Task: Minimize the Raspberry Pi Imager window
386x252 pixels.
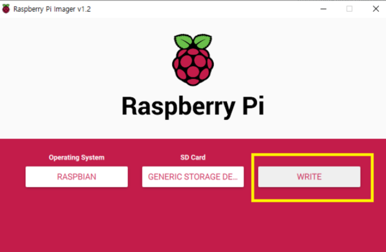Action: click(323, 9)
